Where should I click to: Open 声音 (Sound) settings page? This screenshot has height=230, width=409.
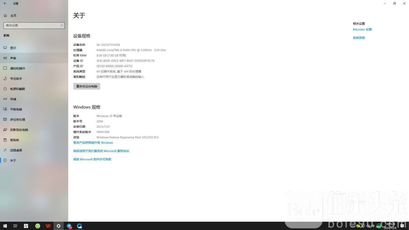tap(13, 58)
